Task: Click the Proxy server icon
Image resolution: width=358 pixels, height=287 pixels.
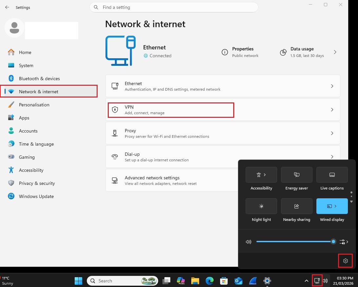Action: [x=115, y=133]
